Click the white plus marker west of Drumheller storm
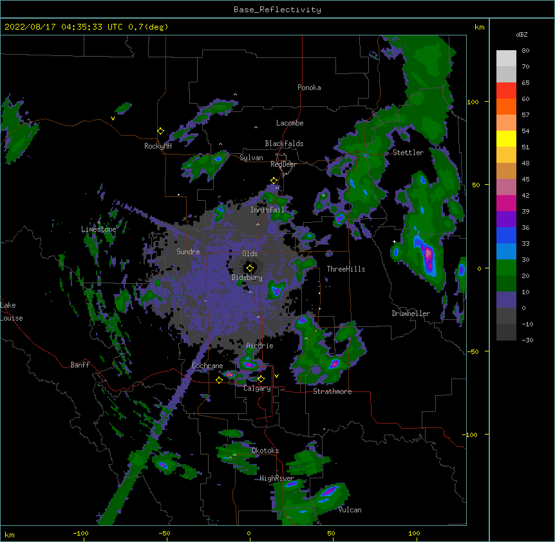Viewport: 555px width, 542px height. click(x=394, y=241)
